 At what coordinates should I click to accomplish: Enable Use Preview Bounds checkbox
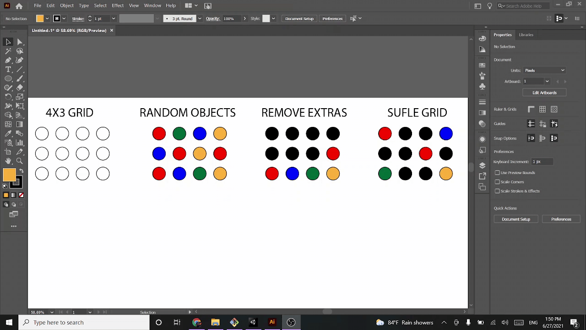497,173
